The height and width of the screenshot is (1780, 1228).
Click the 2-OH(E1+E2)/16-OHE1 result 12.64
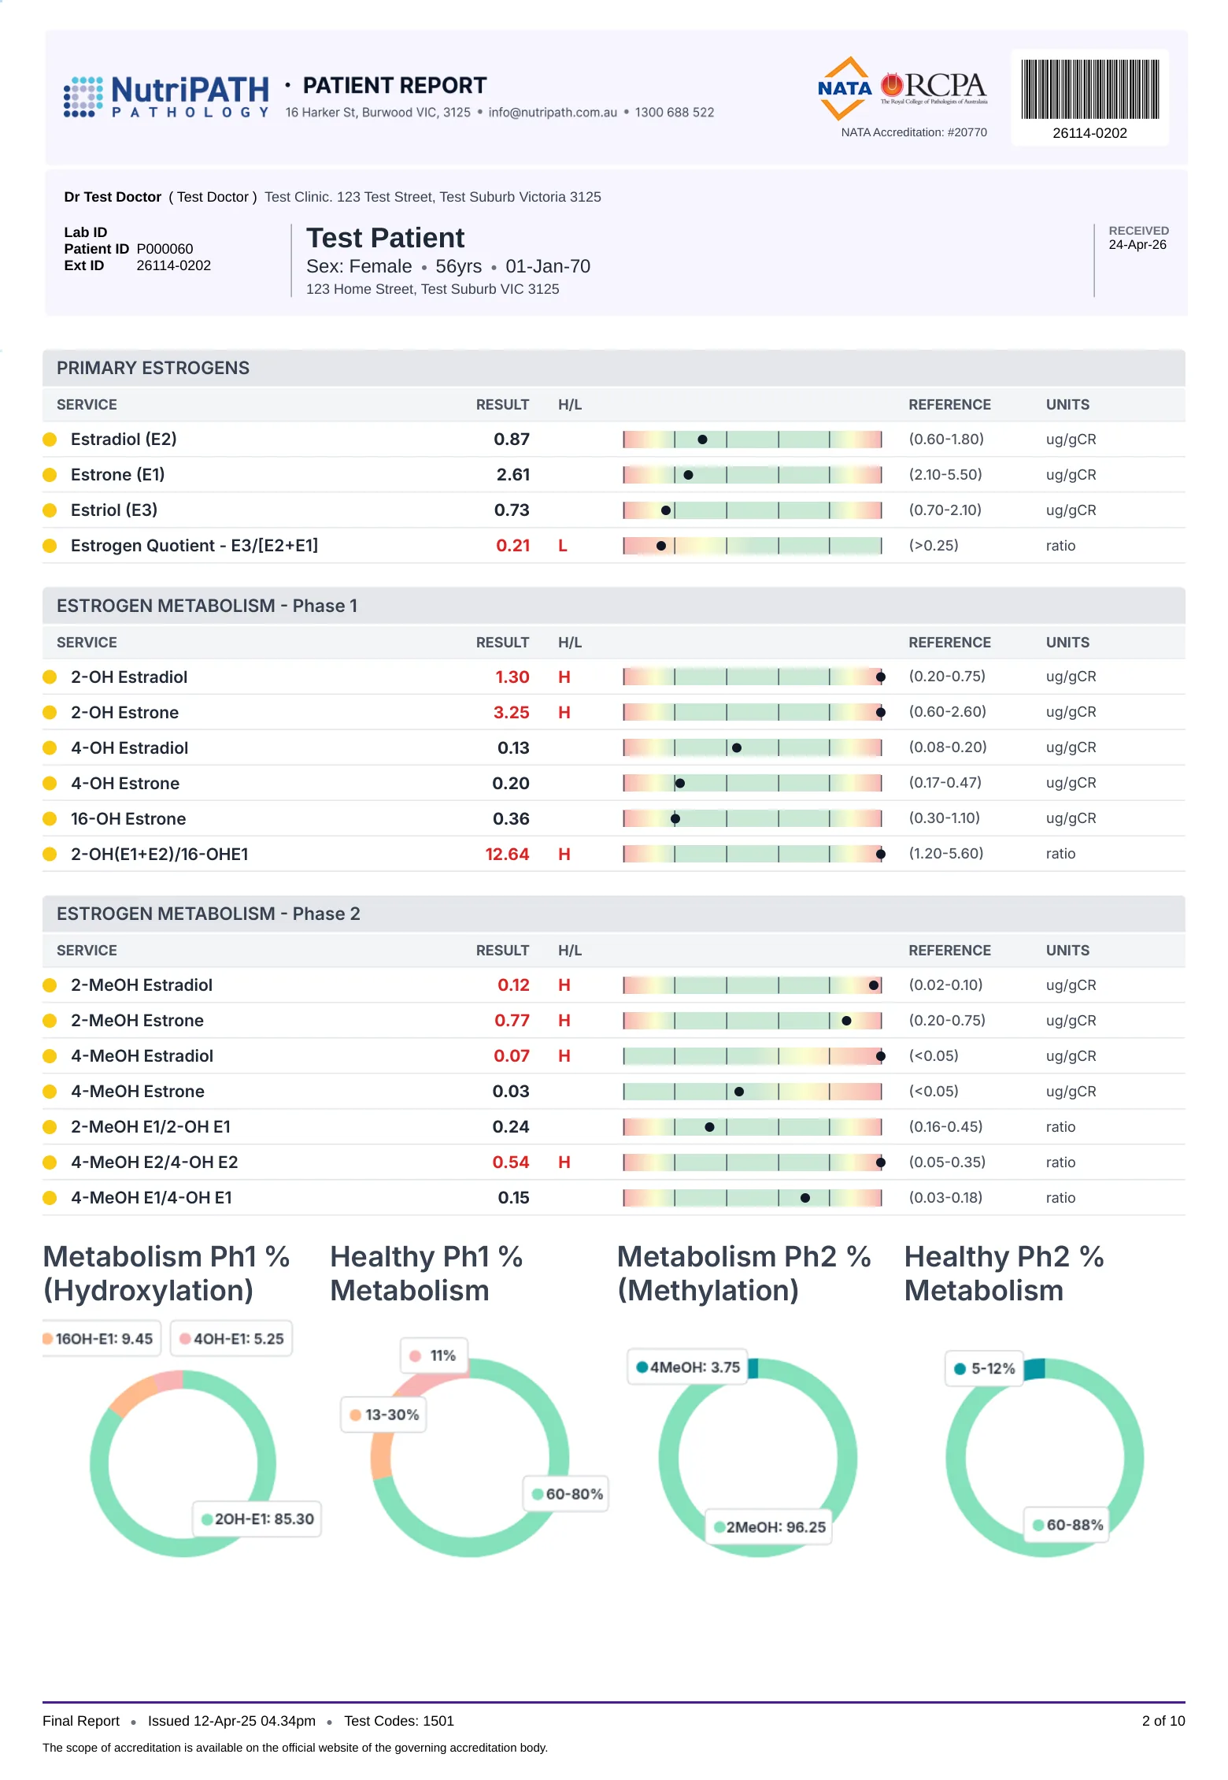507,855
